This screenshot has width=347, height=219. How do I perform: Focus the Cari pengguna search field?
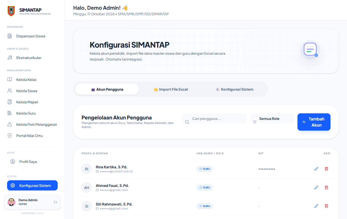click(x=214, y=119)
